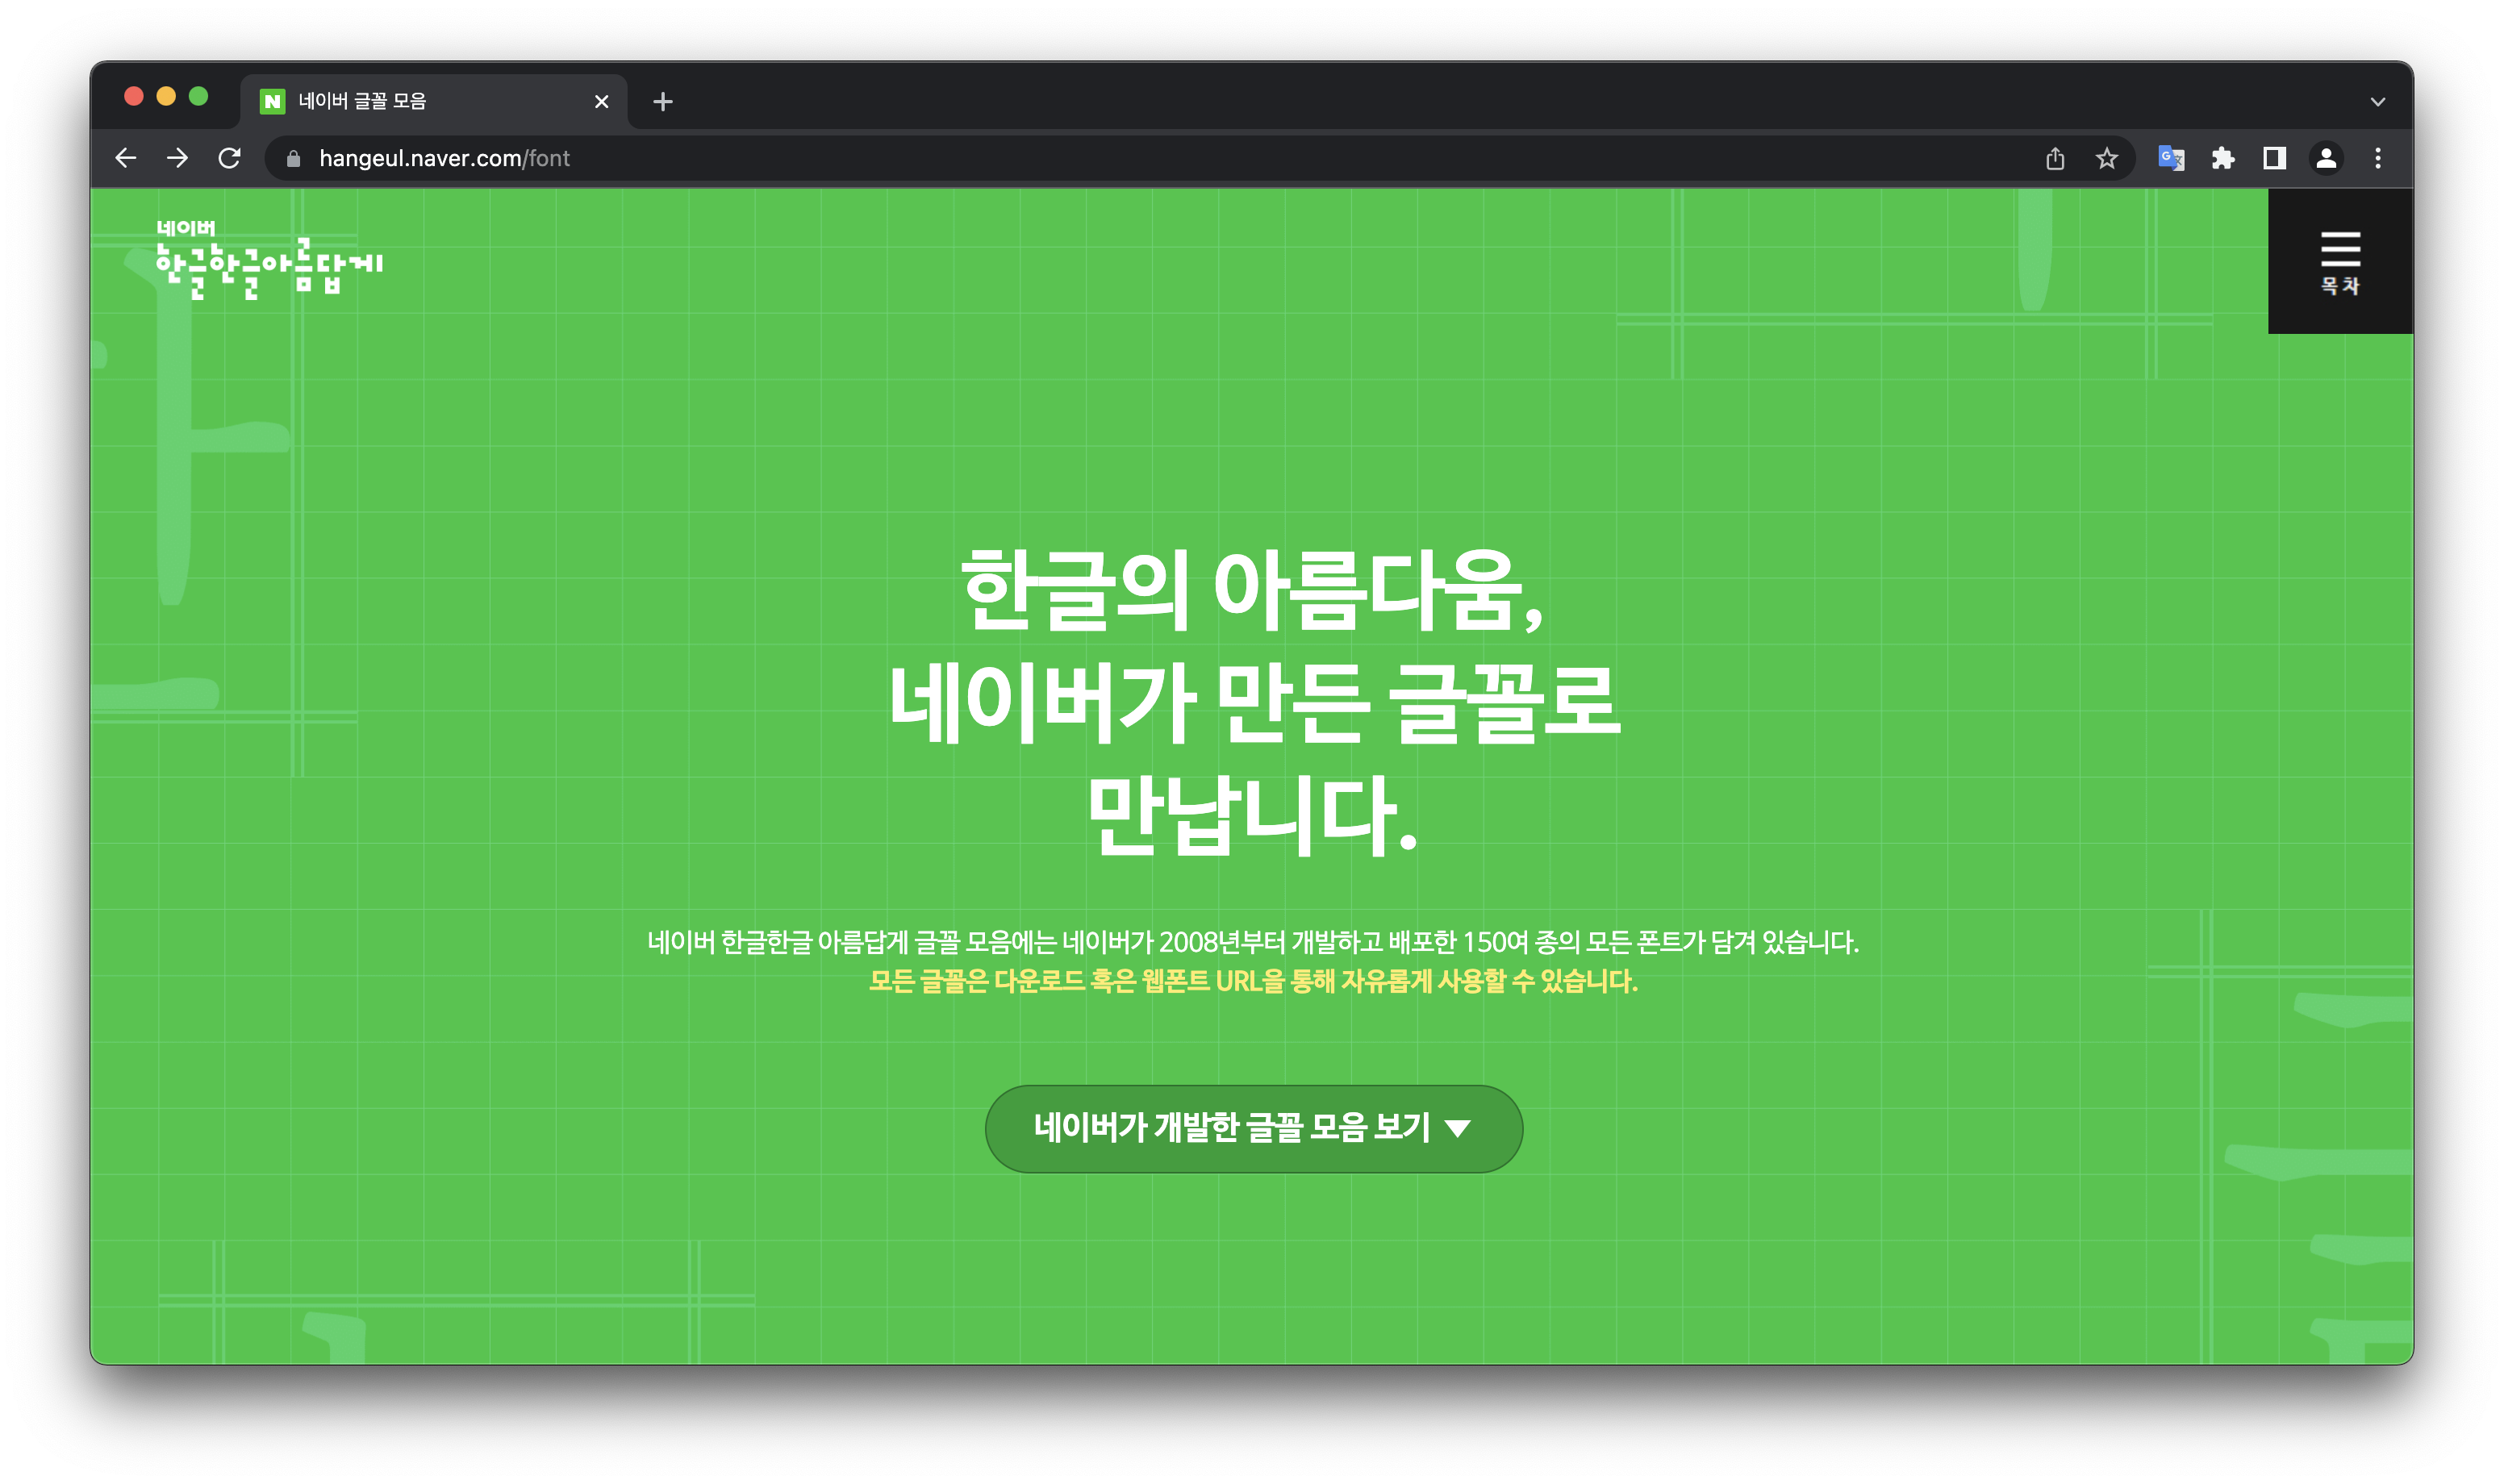Expand the tab search chevron
The height and width of the screenshot is (1484, 2504).
click(2378, 101)
